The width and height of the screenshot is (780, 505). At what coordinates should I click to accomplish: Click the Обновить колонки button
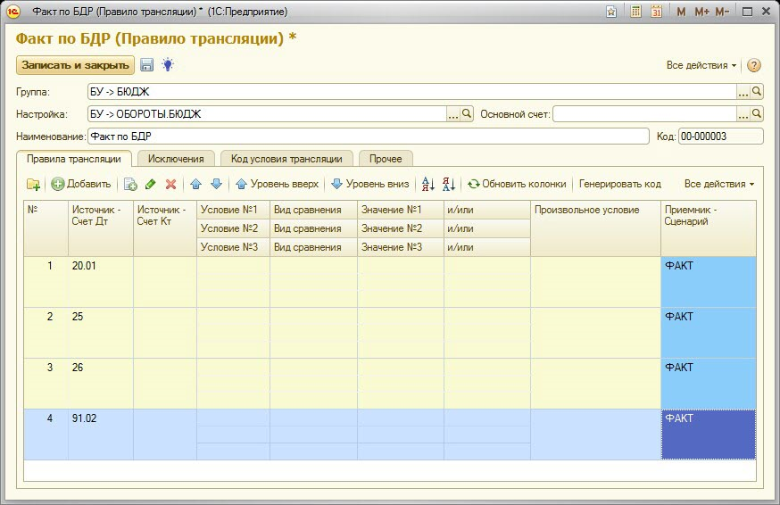click(517, 184)
